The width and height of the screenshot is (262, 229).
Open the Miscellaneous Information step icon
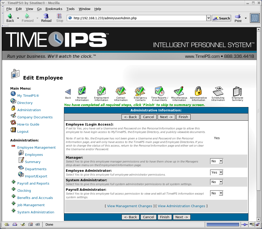click(x=179, y=91)
